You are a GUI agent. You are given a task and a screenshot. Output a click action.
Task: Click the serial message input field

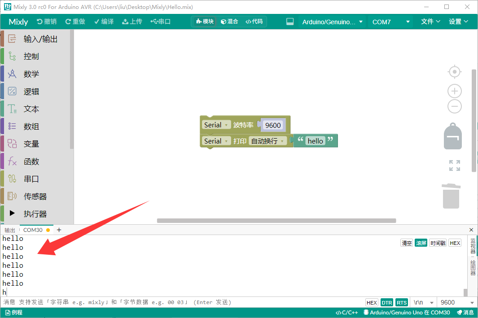click(x=183, y=302)
